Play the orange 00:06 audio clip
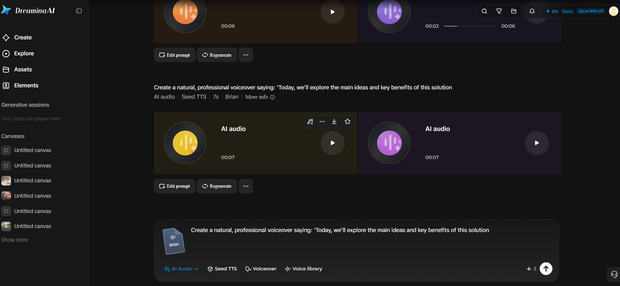This screenshot has width=620, height=286. [x=332, y=12]
